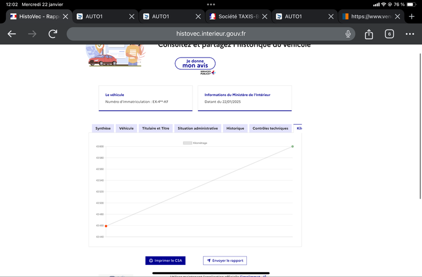This screenshot has height=277, width=422.
Task: Open the Contrôles techniques tab
Action: [x=270, y=128]
